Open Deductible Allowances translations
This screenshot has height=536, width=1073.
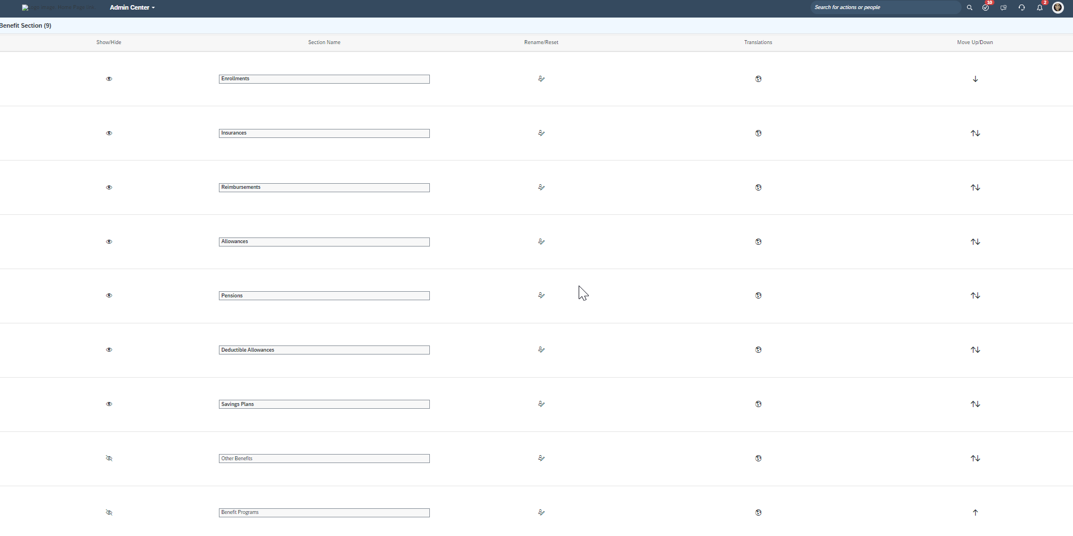click(x=759, y=350)
